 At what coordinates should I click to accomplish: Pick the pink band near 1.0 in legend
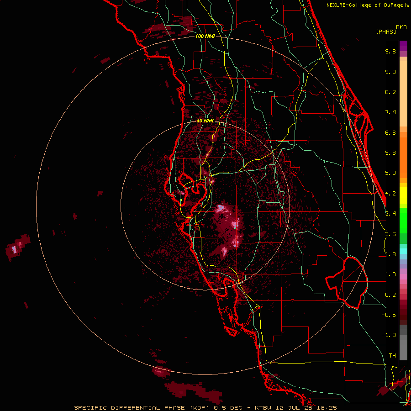[x=403, y=277]
